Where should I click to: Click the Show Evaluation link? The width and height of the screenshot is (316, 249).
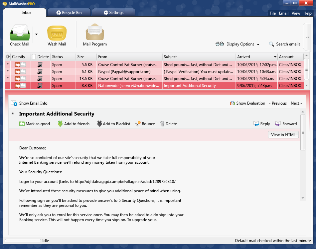251,103
